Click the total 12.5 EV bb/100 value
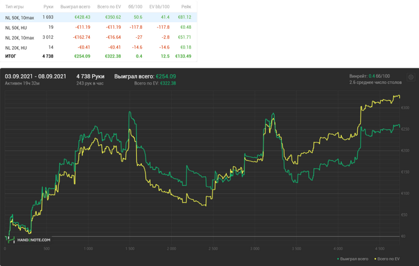The width and height of the screenshot is (419, 266). [165, 56]
